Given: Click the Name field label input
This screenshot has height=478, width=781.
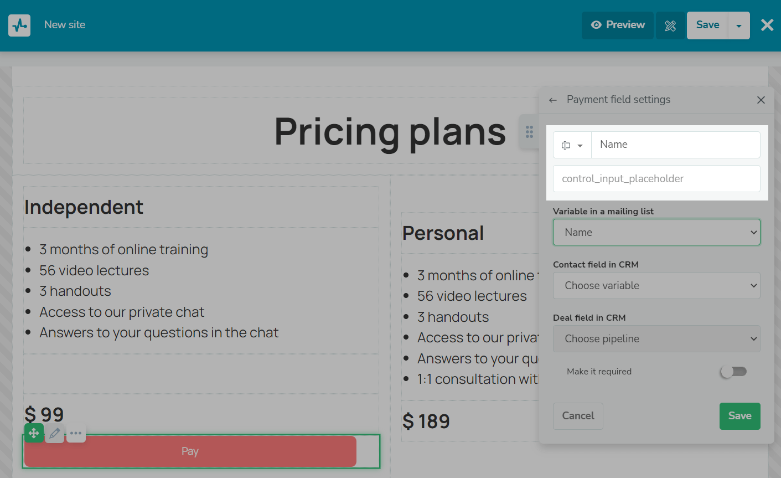Looking at the screenshot, I should 675,145.
